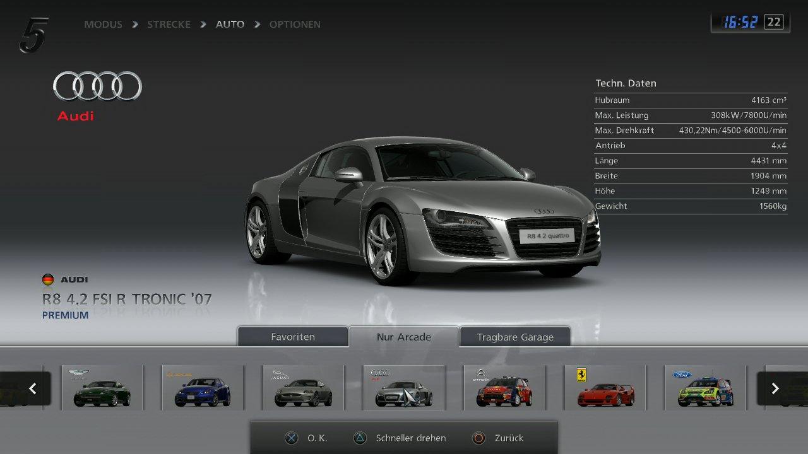808x454 pixels.
Task: Click the German flag icon
Action: click(48, 279)
